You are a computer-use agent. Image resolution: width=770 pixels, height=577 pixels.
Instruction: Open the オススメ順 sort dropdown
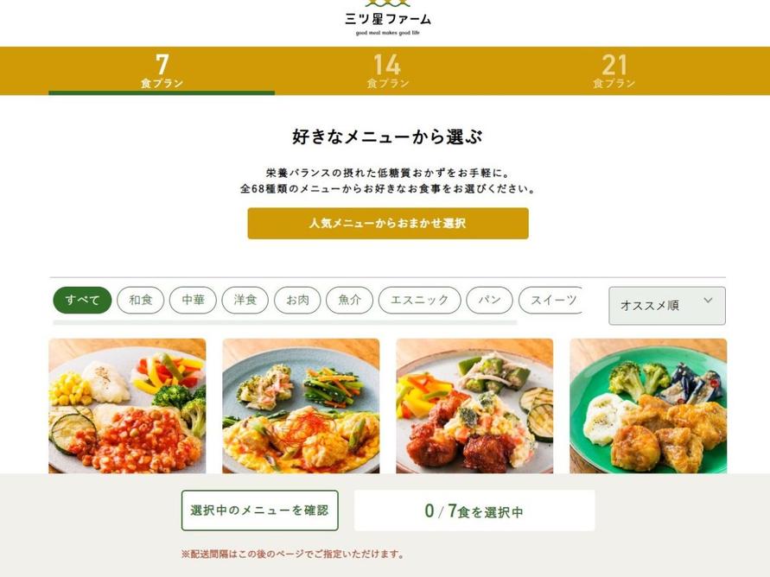point(667,305)
